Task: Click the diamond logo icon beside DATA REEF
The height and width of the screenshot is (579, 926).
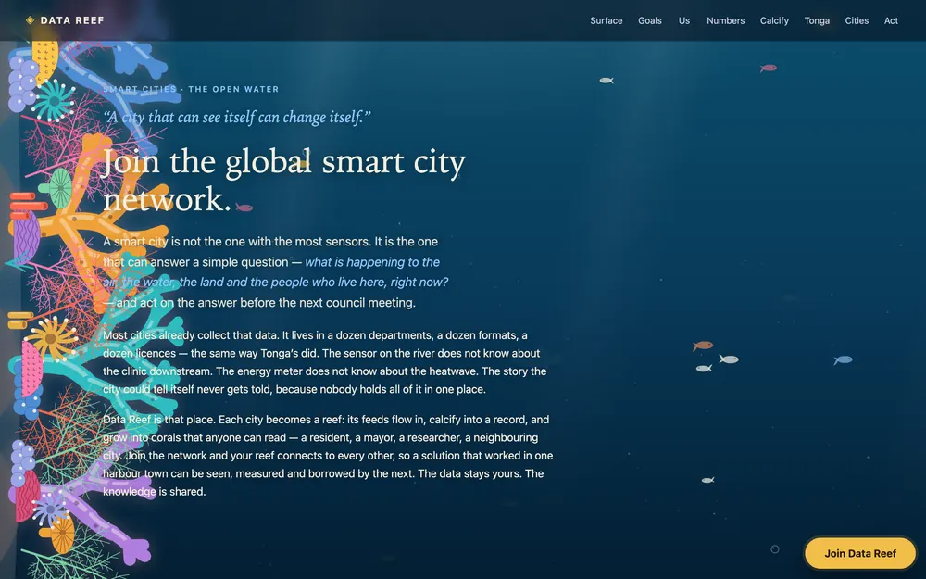Action: pos(31,20)
